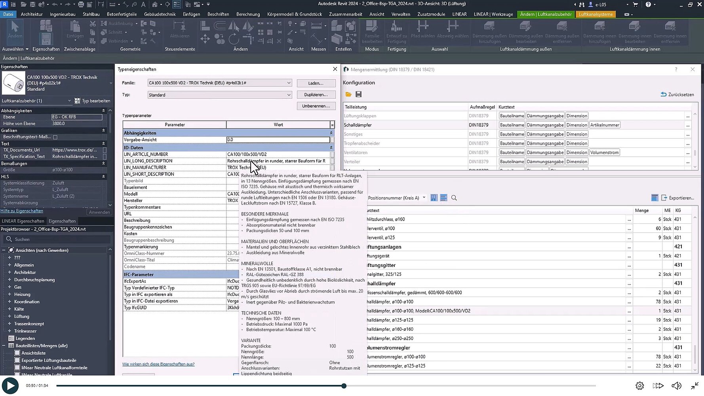Switch to the LINEAR Eigenschaften tab

23,221
